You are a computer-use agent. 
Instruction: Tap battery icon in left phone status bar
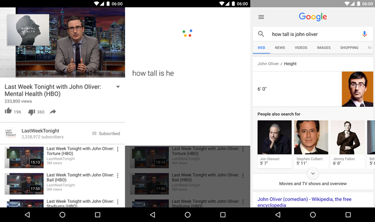(x=108, y=4)
